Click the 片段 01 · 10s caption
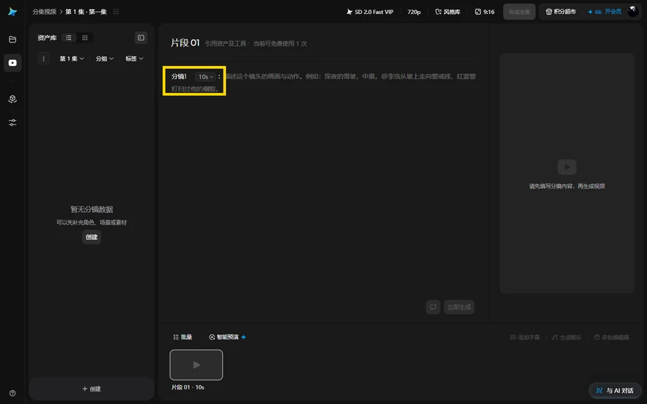Screen dimensions: 647x404 (x=188, y=387)
